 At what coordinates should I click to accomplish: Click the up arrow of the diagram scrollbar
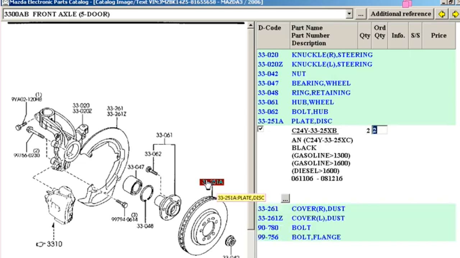(x=250, y=26)
